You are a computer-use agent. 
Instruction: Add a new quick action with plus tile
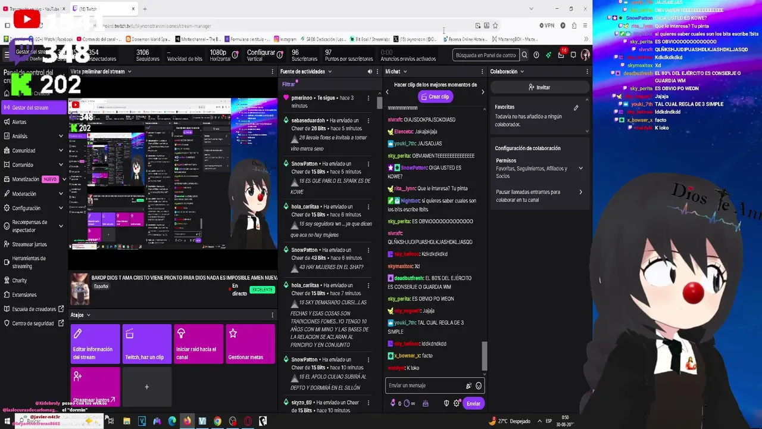point(146,387)
